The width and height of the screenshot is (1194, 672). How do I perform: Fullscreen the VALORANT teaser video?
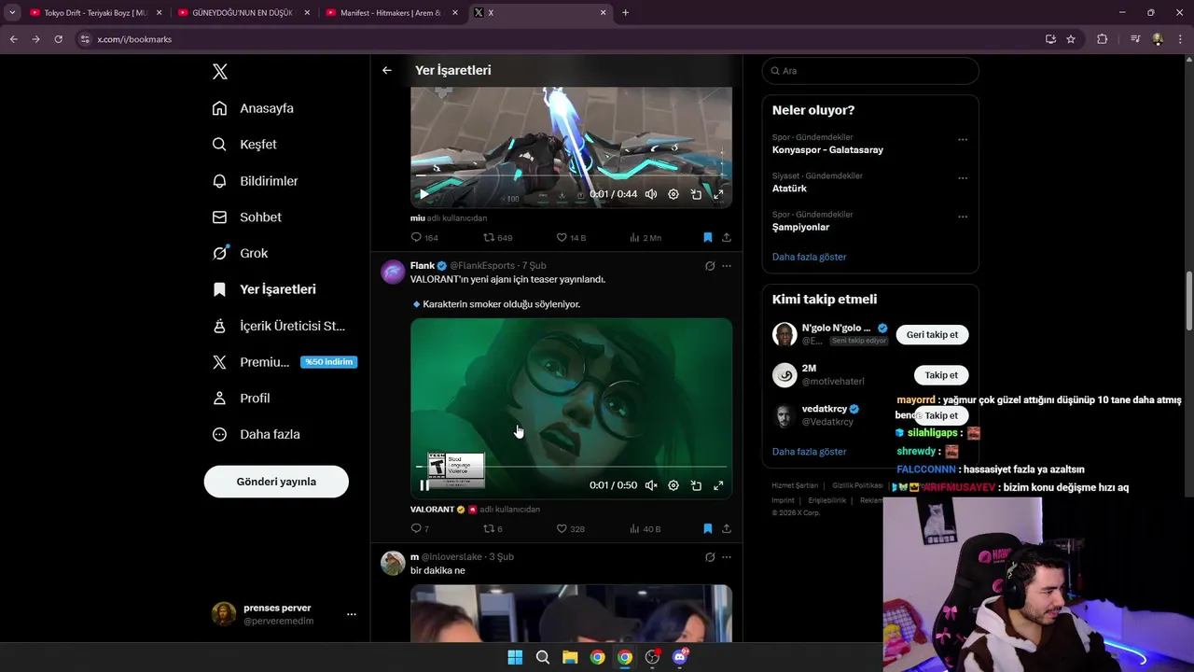coord(718,485)
